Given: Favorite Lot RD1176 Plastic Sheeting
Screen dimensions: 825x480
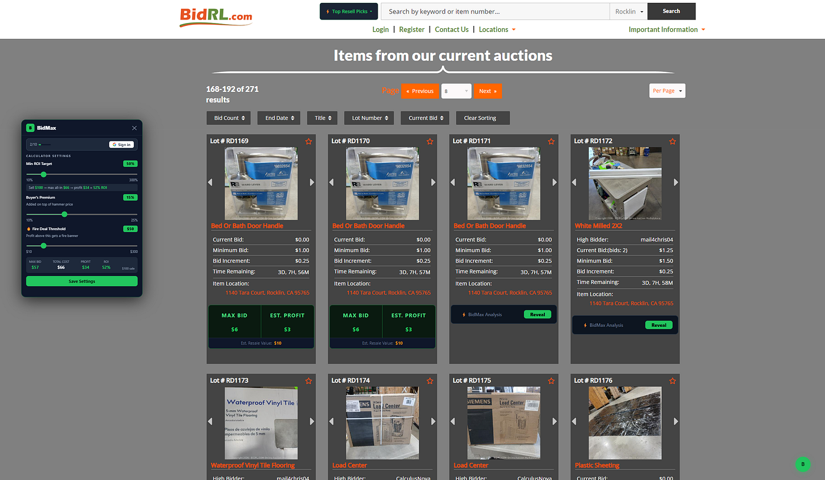Looking at the screenshot, I should [672, 381].
